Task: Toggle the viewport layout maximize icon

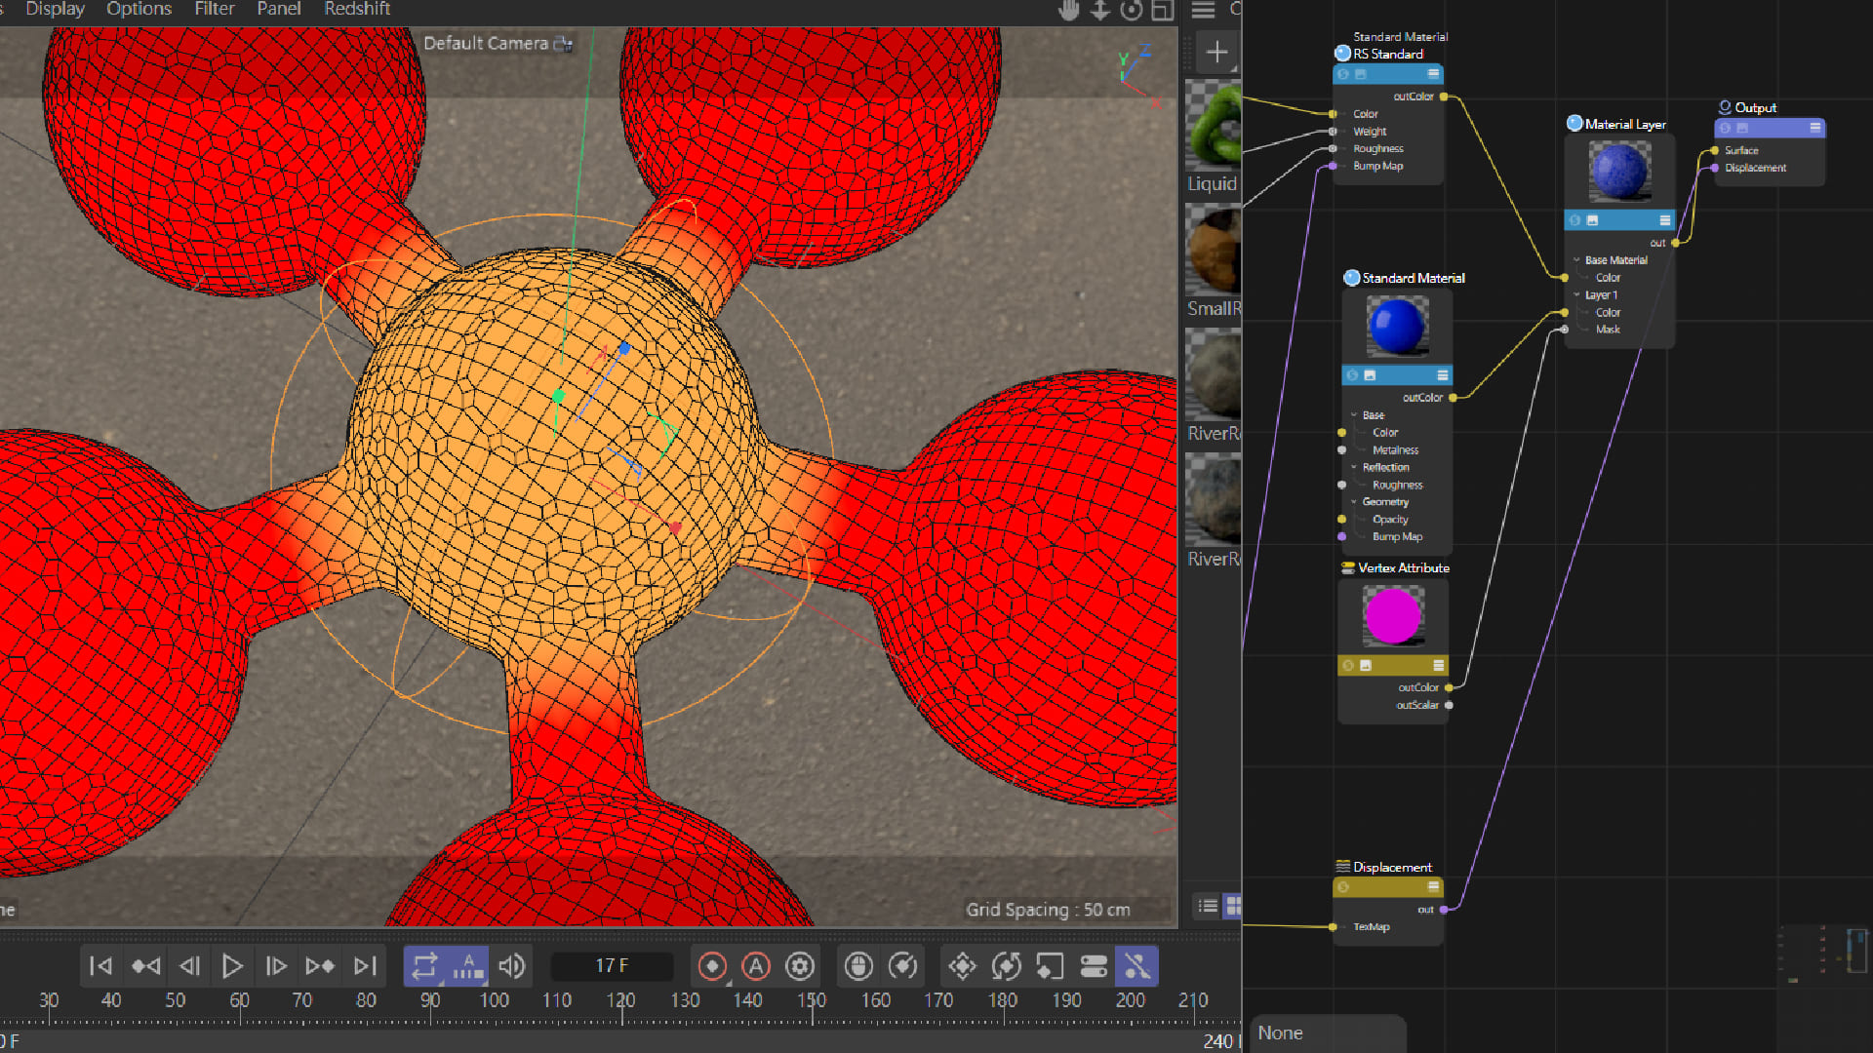Action: [1163, 11]
